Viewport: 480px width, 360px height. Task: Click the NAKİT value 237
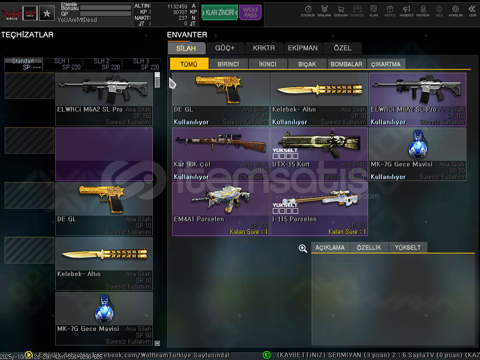(x=183, y=18)
